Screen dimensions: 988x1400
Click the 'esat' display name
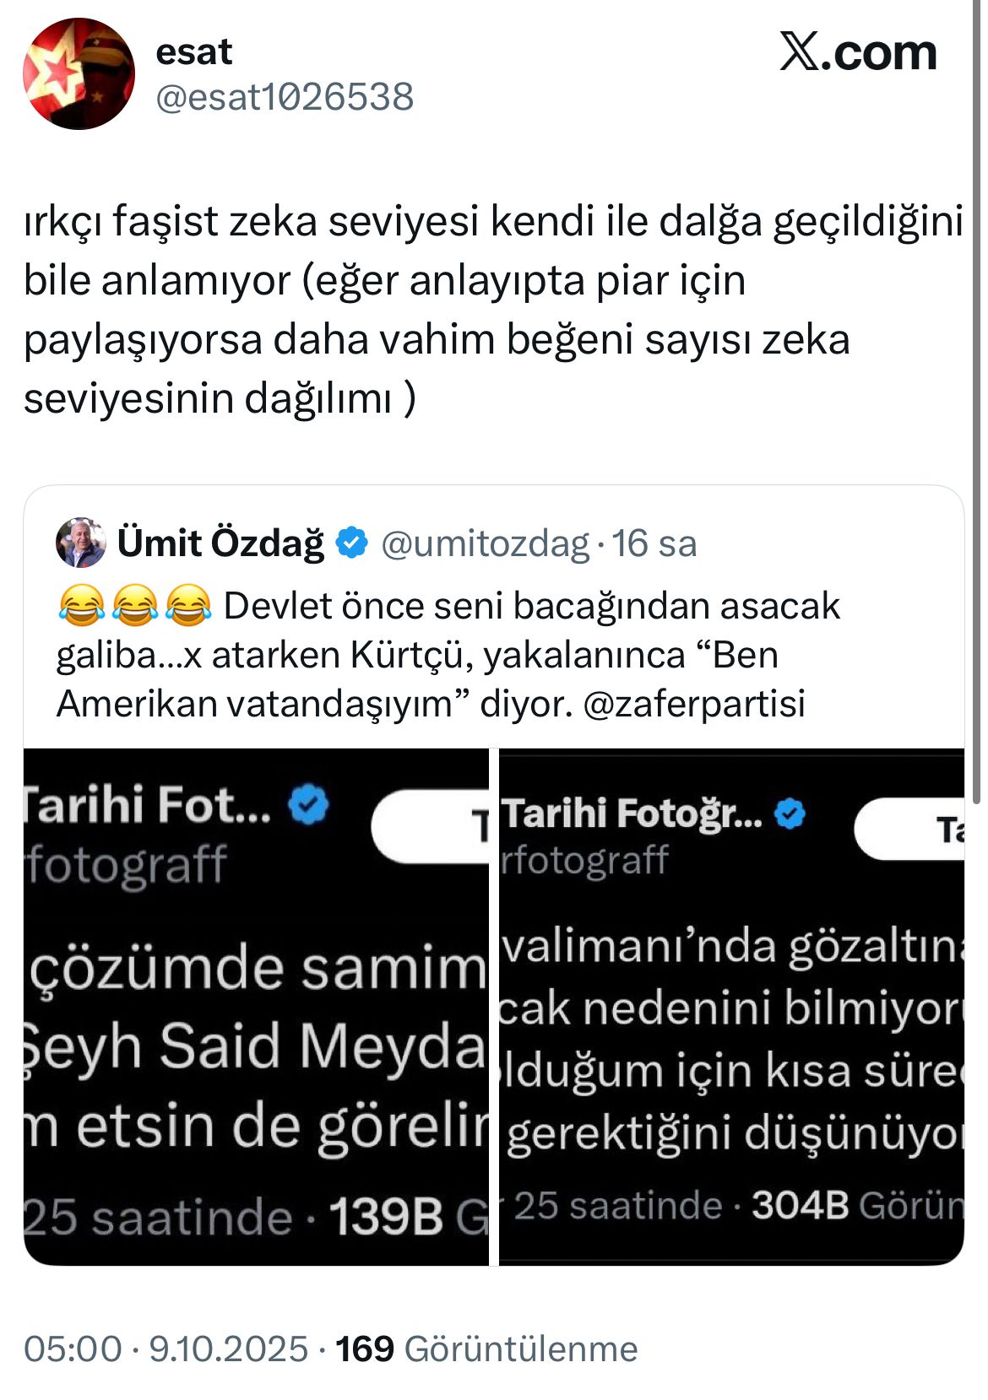[193, 52]
